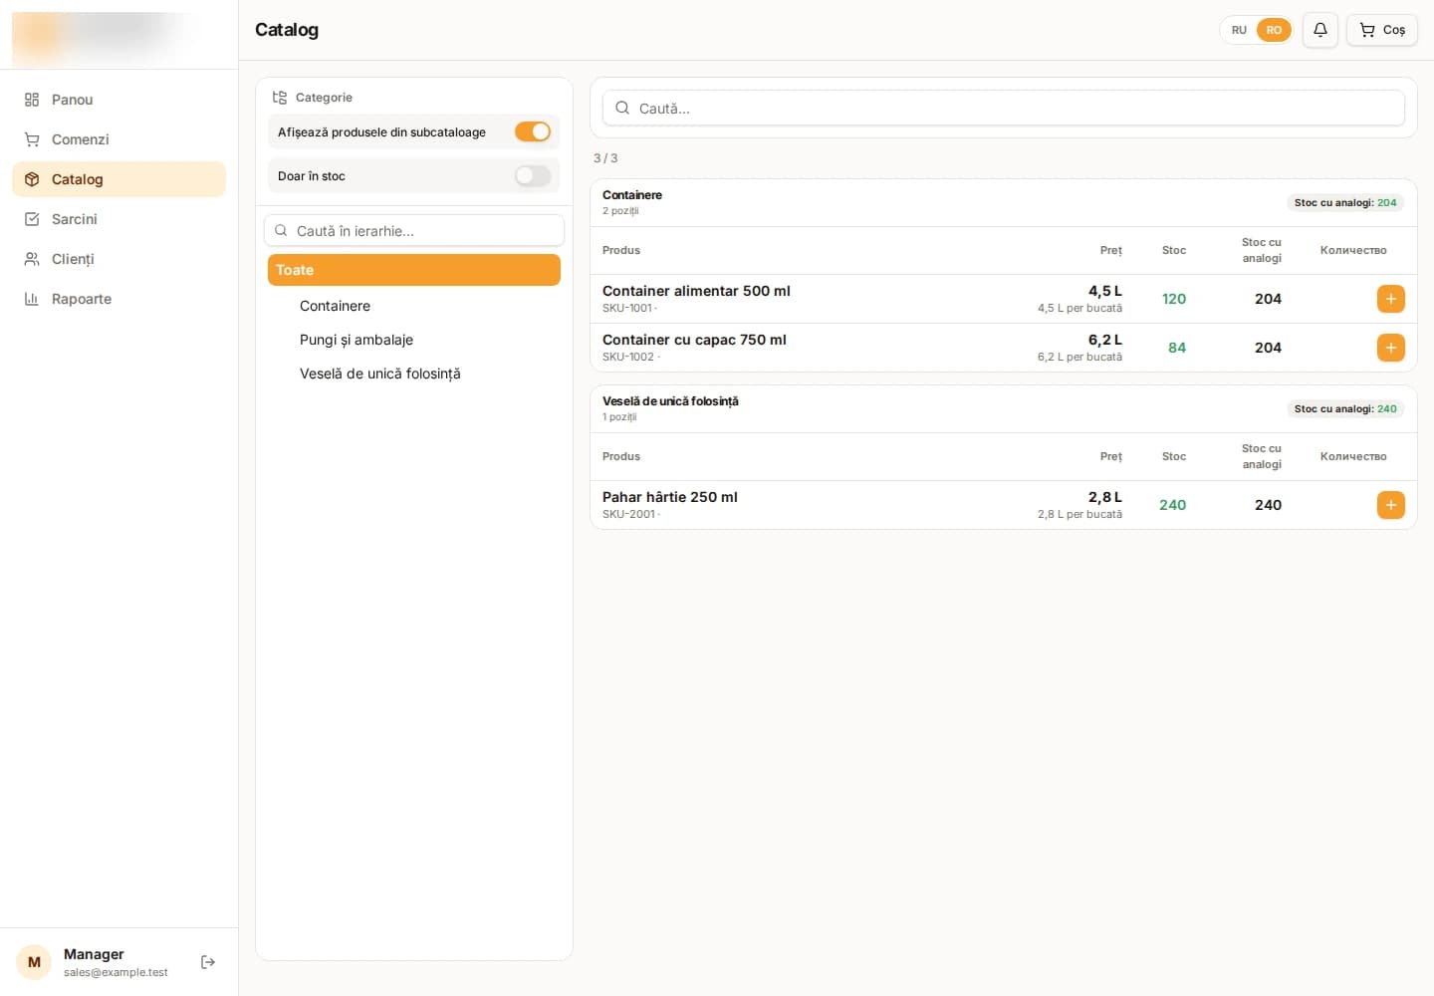The height and width of the screenshot is (996, 1434).
Task: Click the logout icon next to Manager
Action: tap(208, 962)
